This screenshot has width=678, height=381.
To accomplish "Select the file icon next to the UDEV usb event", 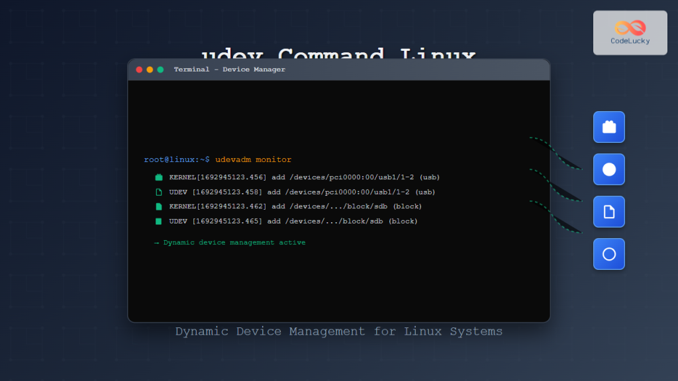I will click(x=157, y=191).
